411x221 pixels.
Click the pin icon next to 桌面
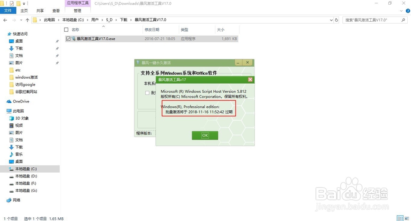click(x=57, y=41)
